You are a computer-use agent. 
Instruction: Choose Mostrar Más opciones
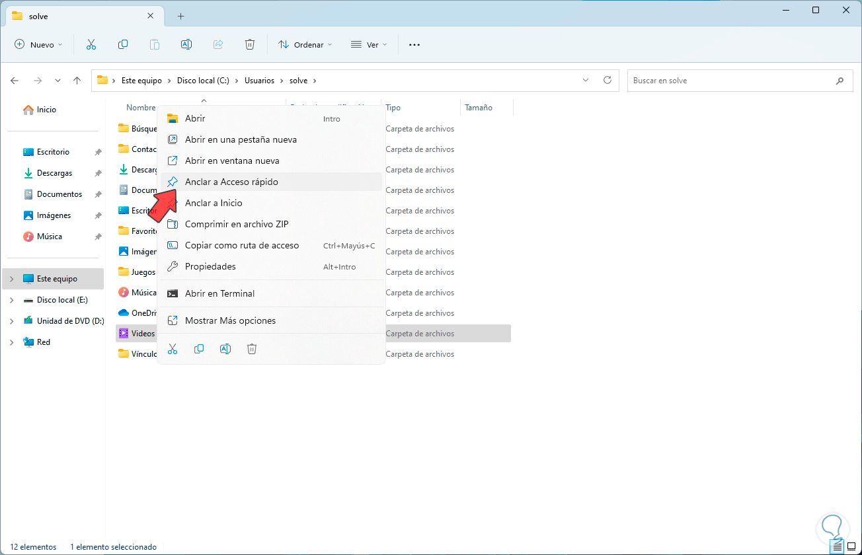(x=271, y=320)
